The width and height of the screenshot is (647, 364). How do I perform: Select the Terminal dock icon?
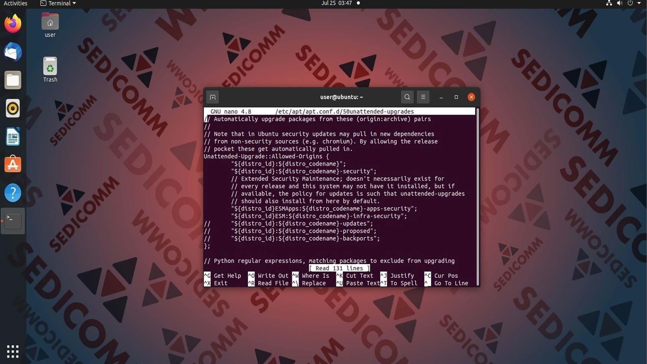13,221
